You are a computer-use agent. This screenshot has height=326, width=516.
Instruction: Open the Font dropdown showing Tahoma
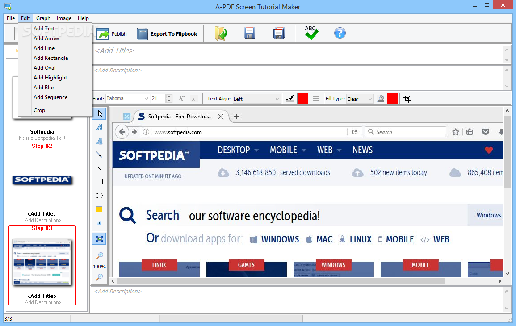127,98
